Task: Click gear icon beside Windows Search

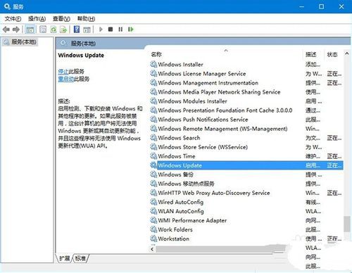Action: click(x=153, y=138)
